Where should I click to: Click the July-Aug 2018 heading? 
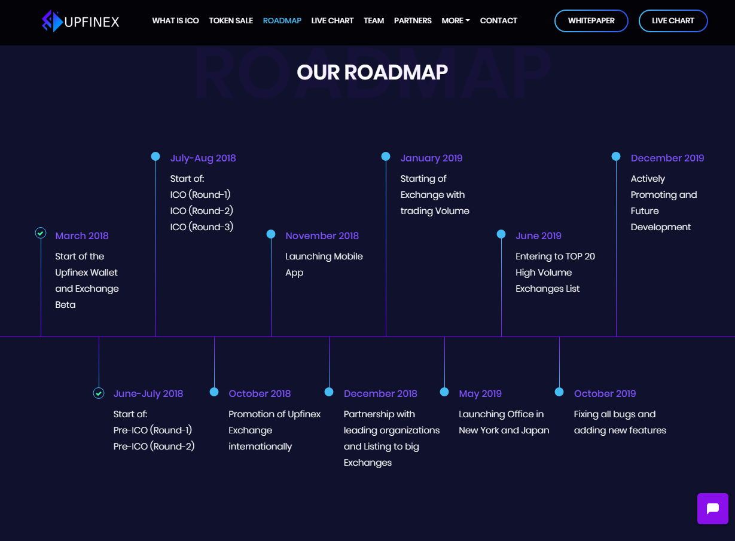coord(203,158)
